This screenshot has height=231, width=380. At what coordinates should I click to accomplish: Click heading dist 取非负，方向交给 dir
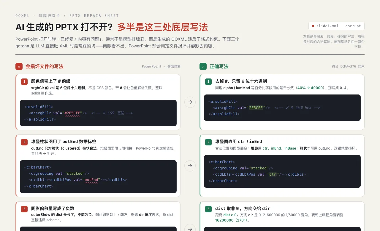[243, 208]
